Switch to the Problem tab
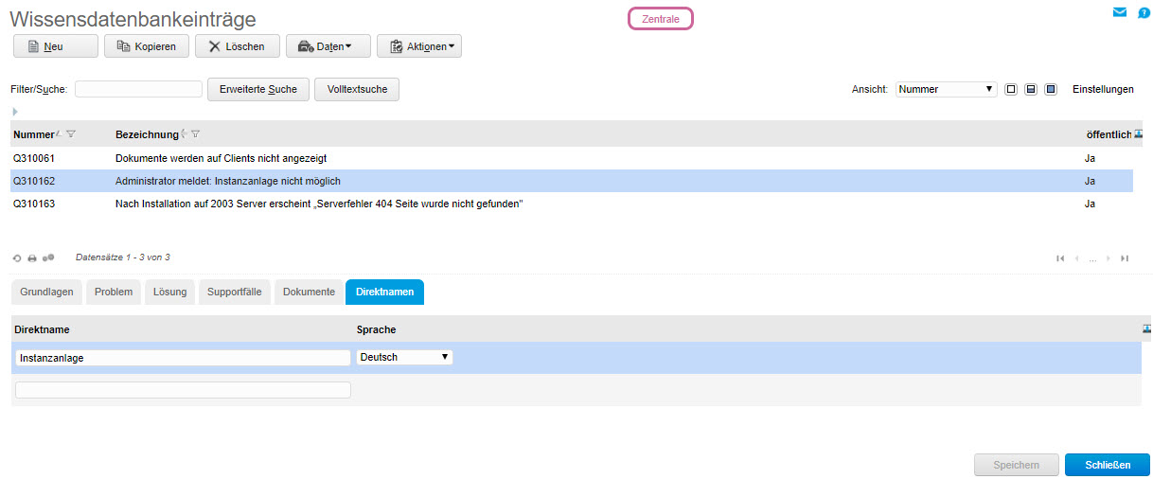Image resolution: width=1153 pixels, height=479 pixels. (114, 292)
